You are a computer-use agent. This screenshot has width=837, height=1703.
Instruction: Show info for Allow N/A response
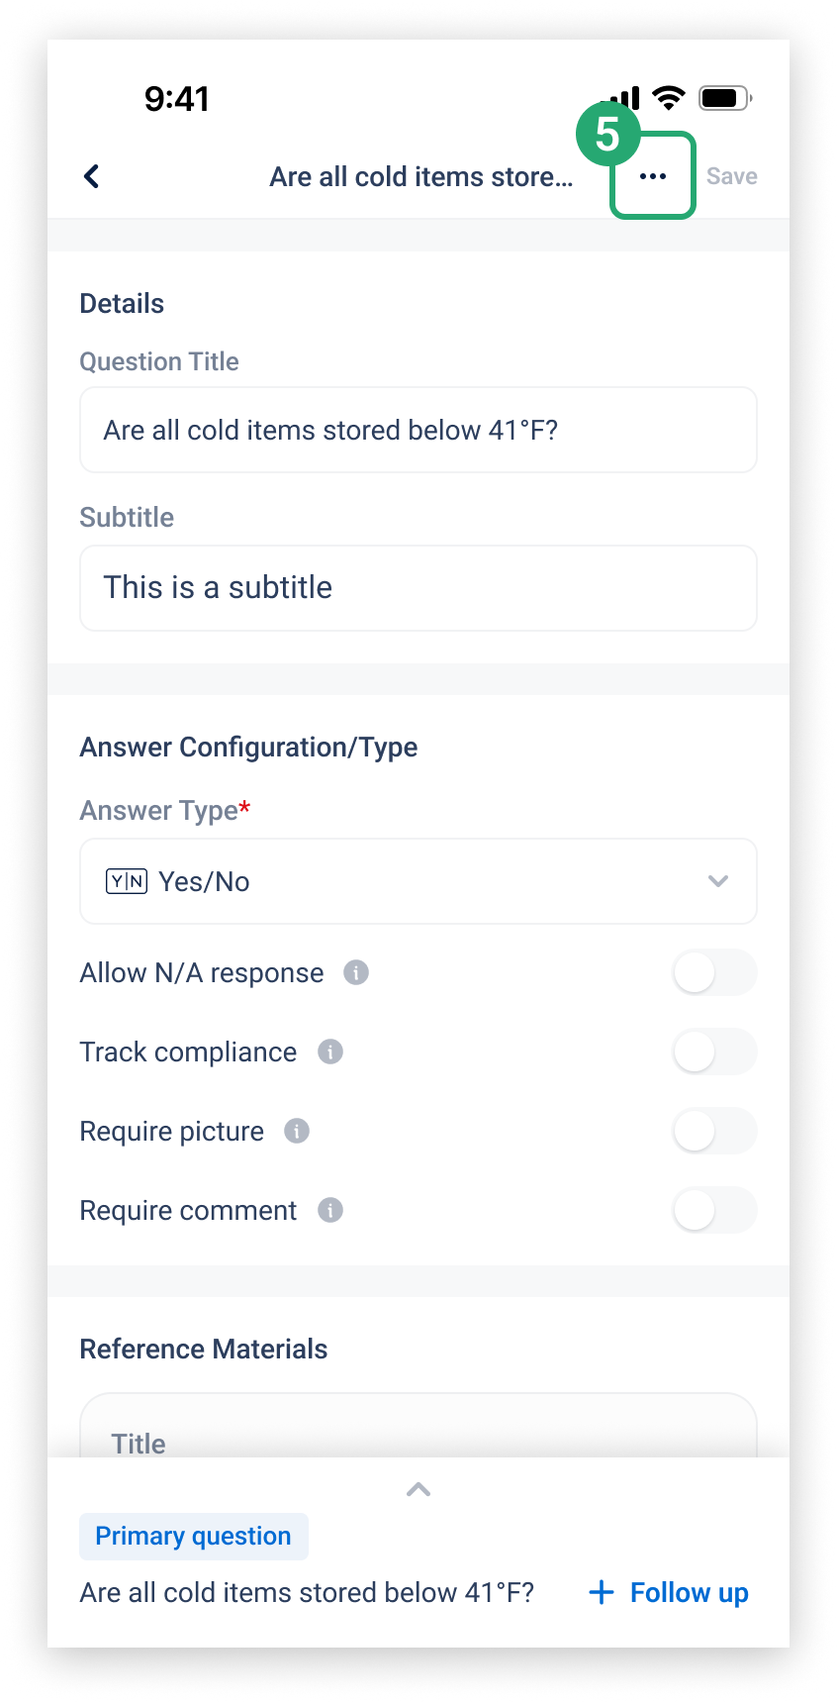coord(356,972)
